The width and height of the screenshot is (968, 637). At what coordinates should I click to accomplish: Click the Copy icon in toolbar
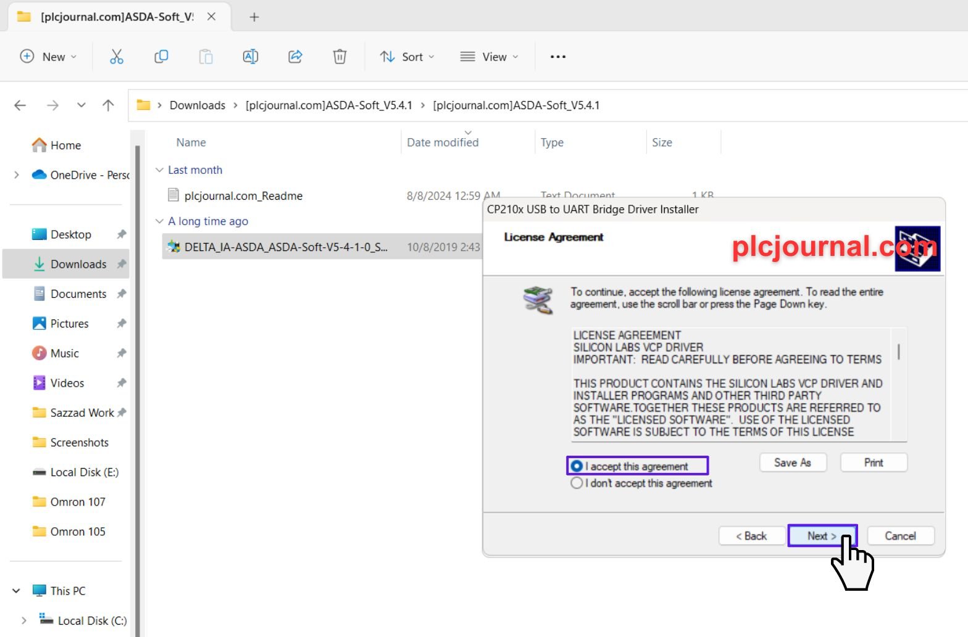(x=161, y=57)
